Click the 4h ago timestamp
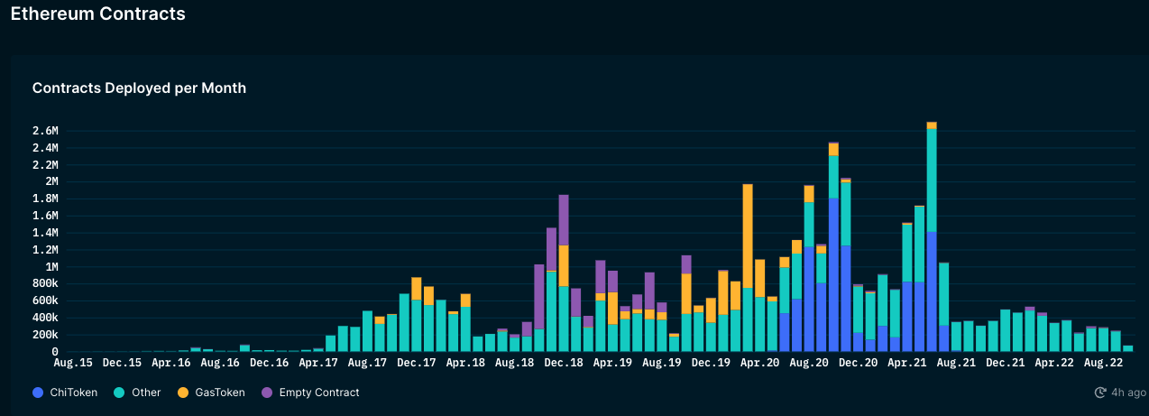 (1124, 393)
